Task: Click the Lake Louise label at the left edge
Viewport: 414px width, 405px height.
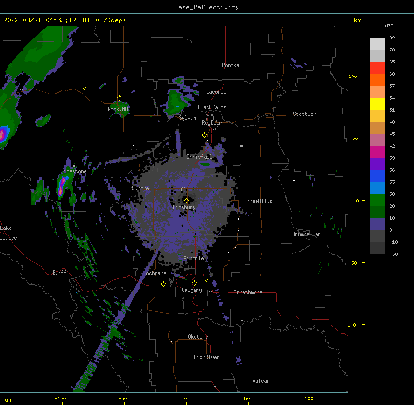Action: pos(9,233)
